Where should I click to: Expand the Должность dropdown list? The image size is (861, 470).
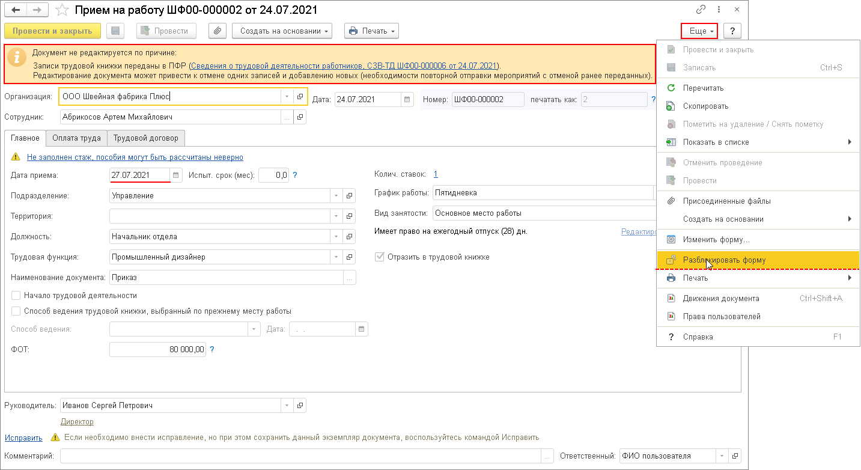click(x=336, y=236)
